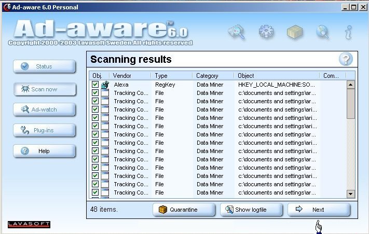Open the Help section
This screenshot has height=234, width=369.
tap(45, 151)
